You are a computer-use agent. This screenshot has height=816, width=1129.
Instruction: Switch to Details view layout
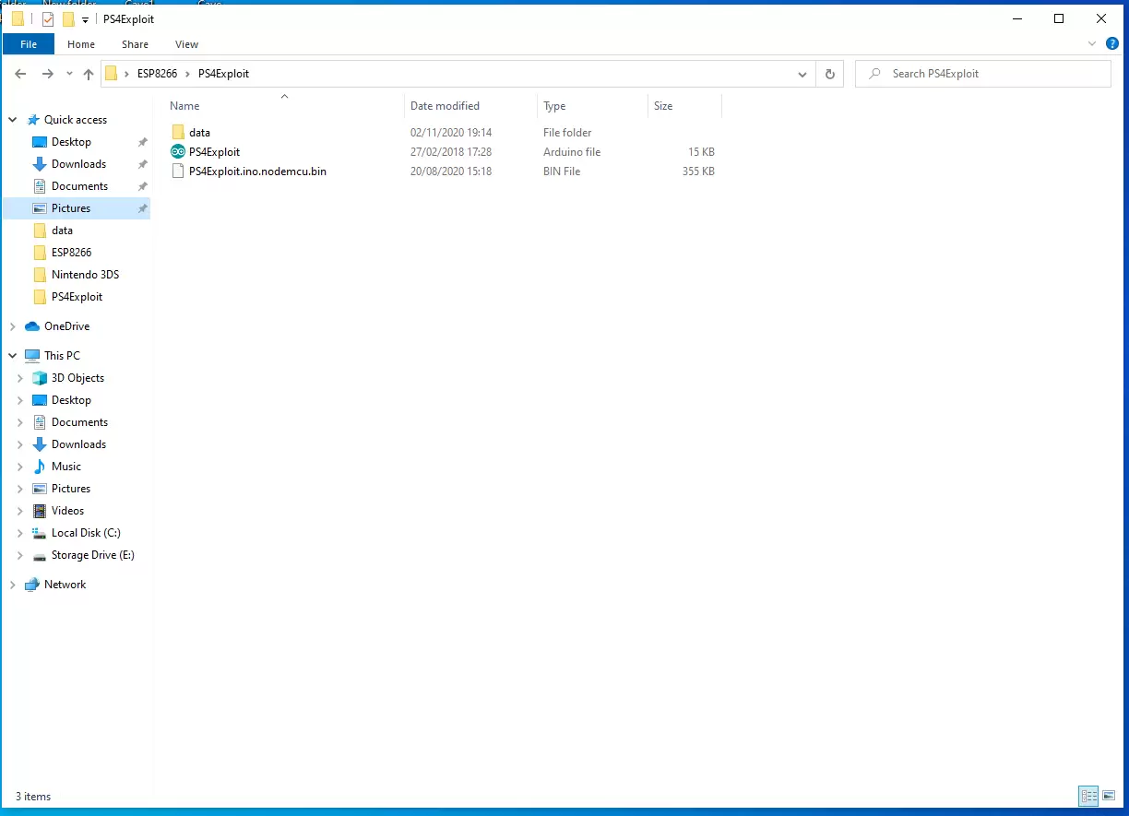pos(1089,796)
